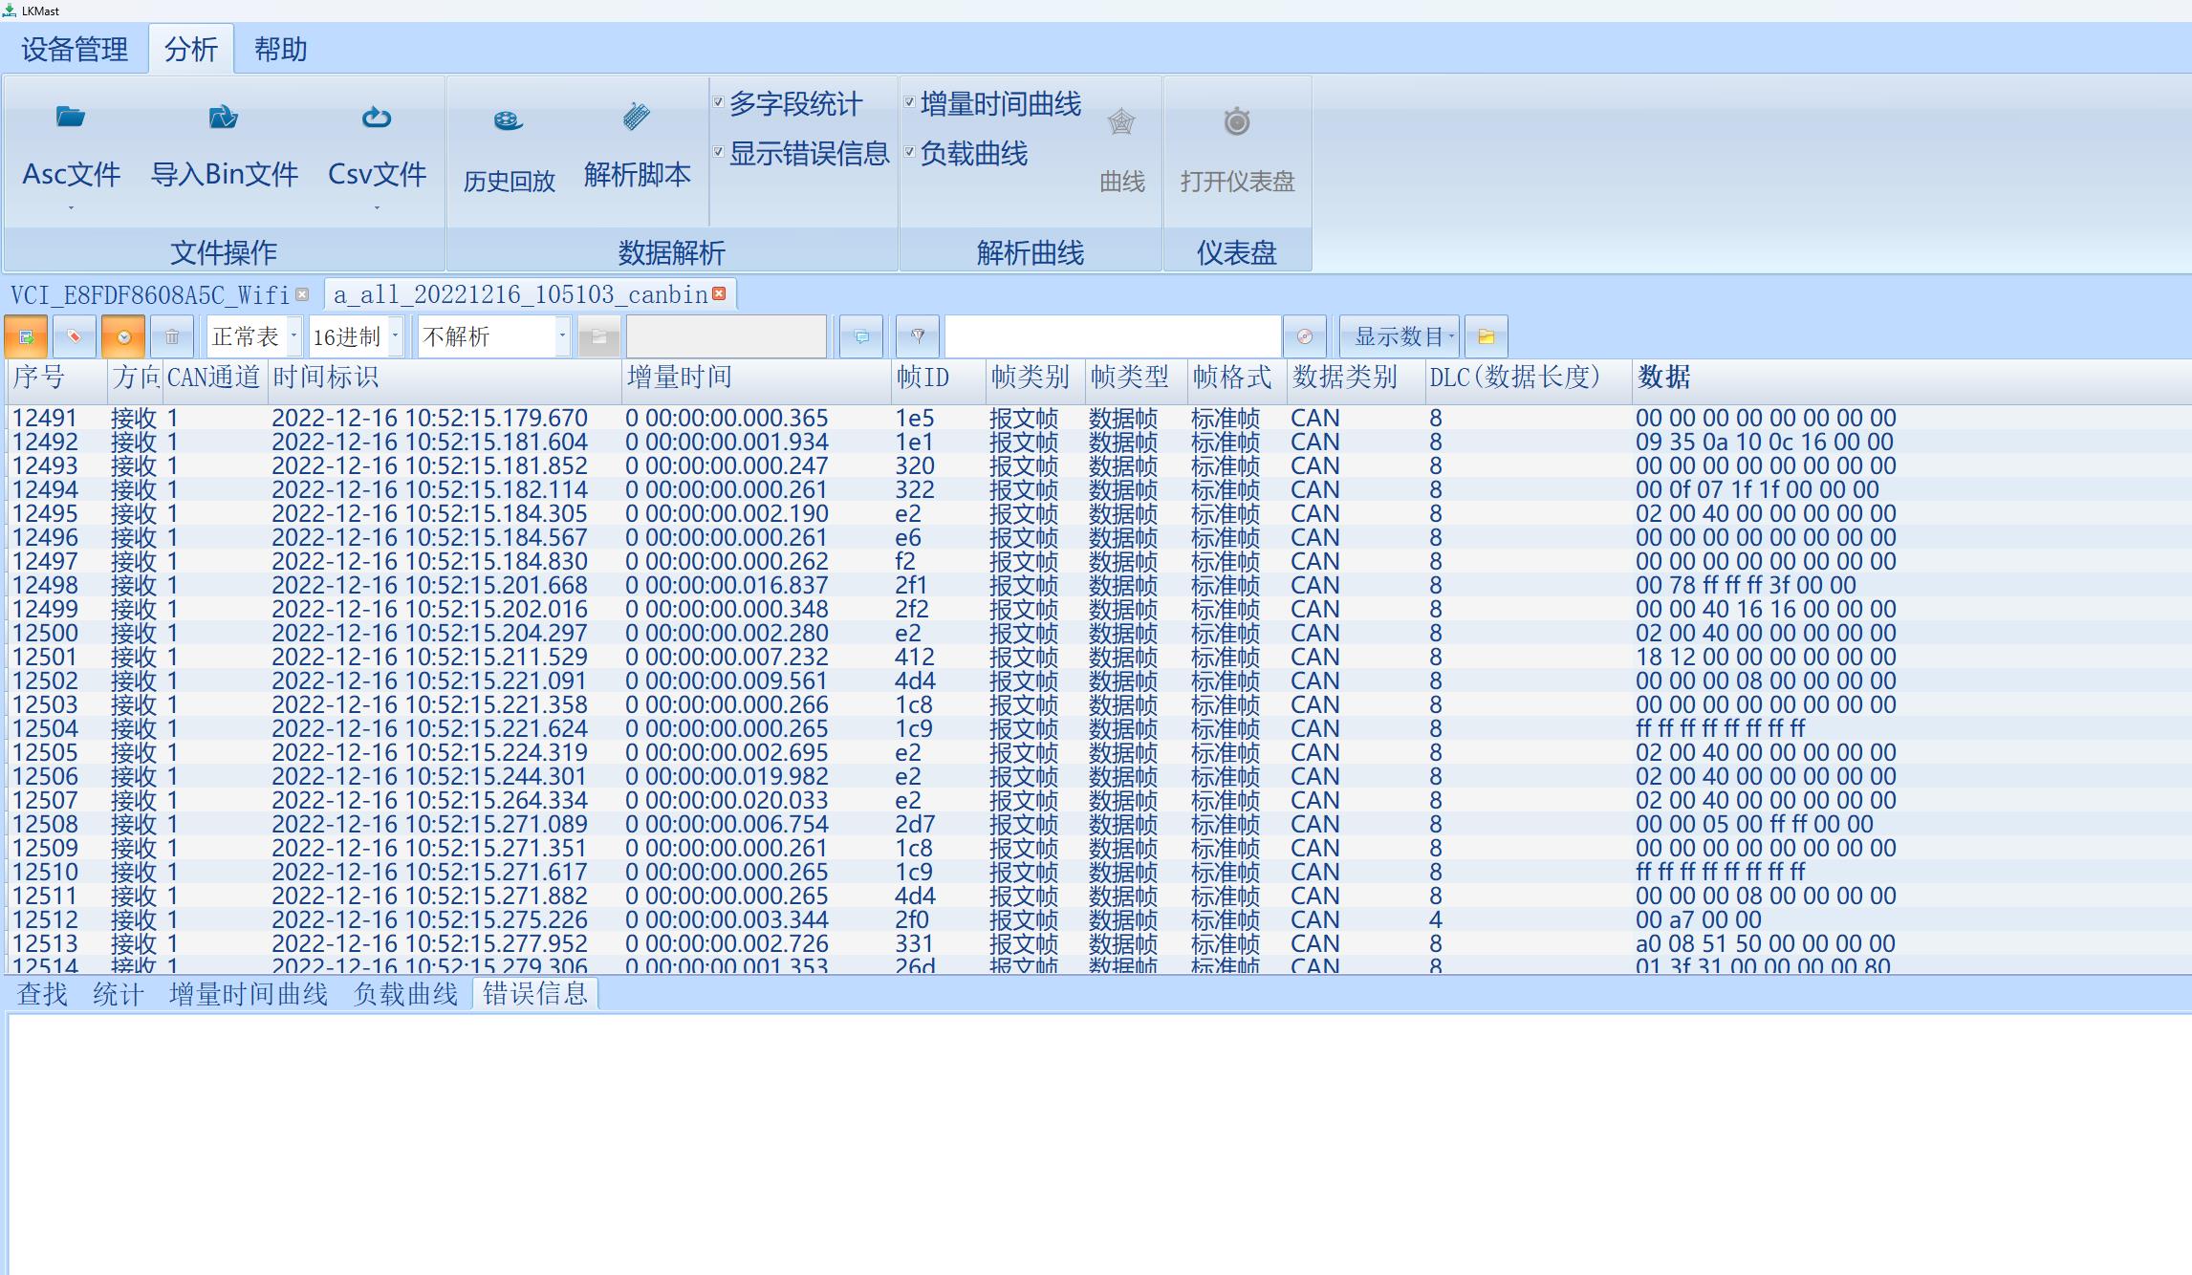Start 历史回放 playback

pos(508,120)
